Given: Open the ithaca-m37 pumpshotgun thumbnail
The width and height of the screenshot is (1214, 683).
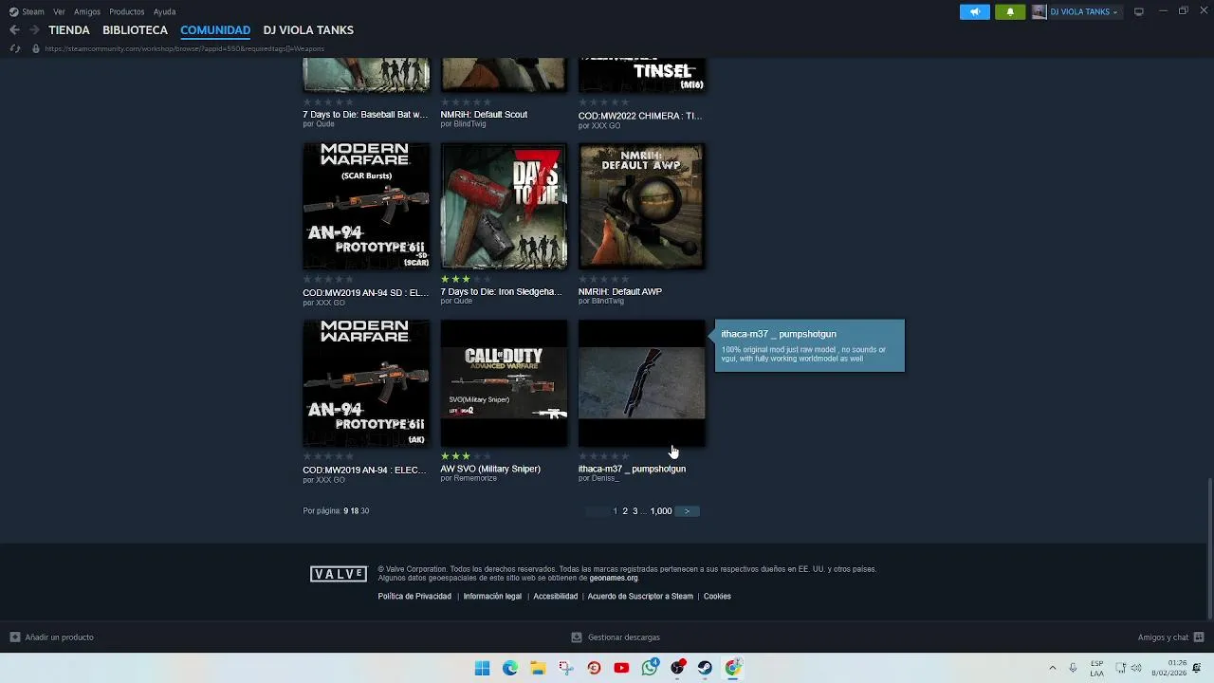Looking at the screenshot, I should coord(642,383).
